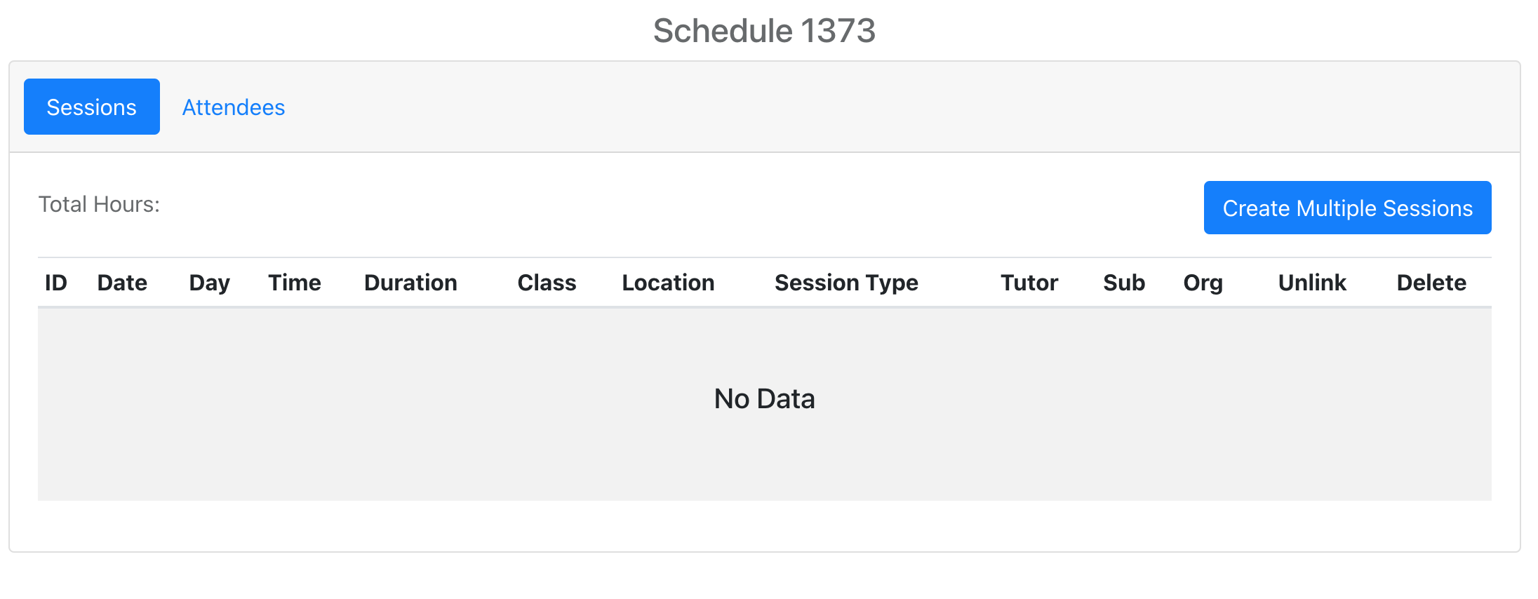Click the Total Hours label
1538x599 pixels.
pyautogui.click(x=99, y=205)
